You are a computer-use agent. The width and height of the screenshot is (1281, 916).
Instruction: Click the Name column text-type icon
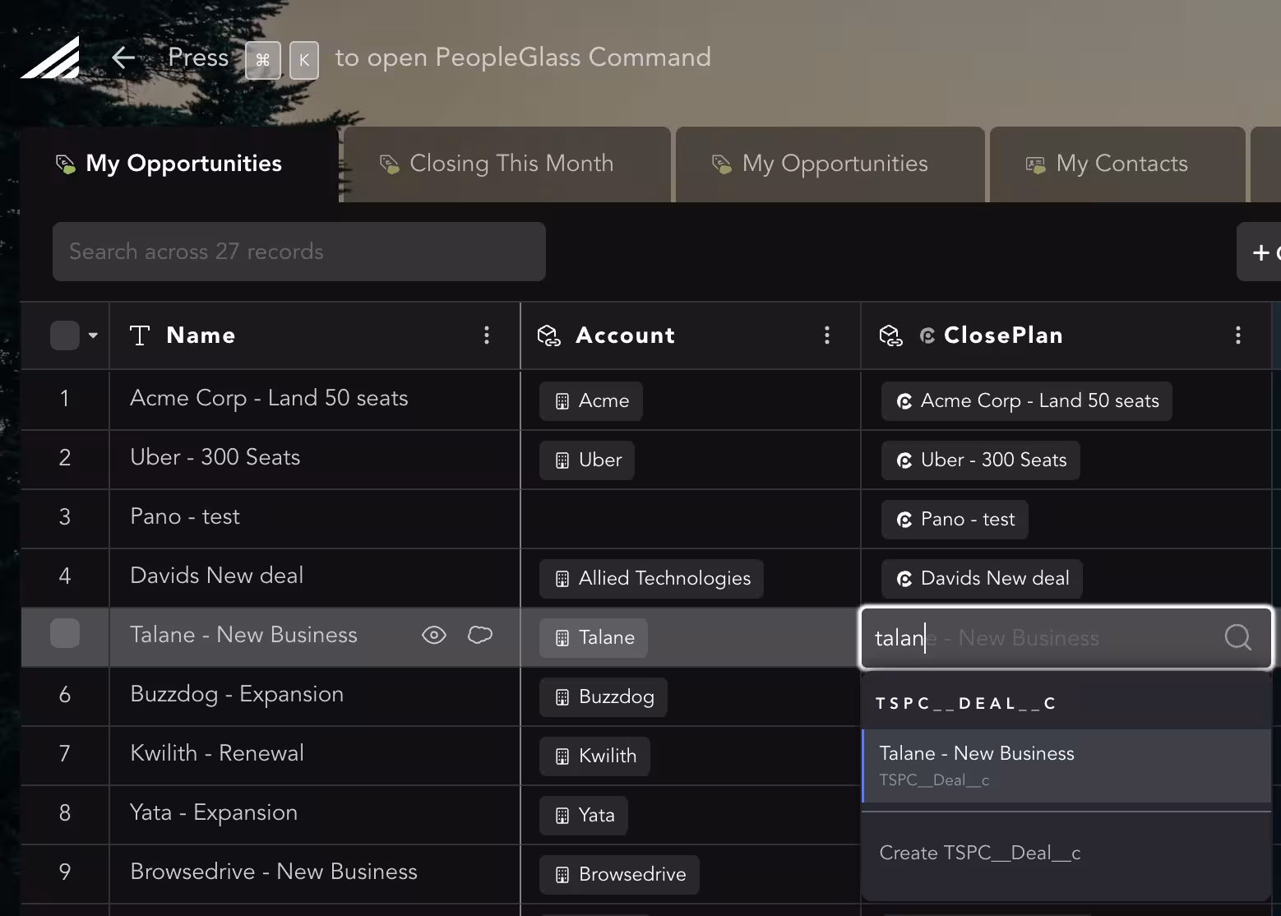pyautogui.click(x=140, y=335)
